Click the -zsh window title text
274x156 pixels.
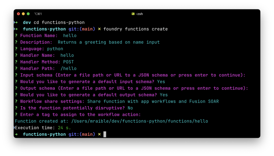(139, 14)
